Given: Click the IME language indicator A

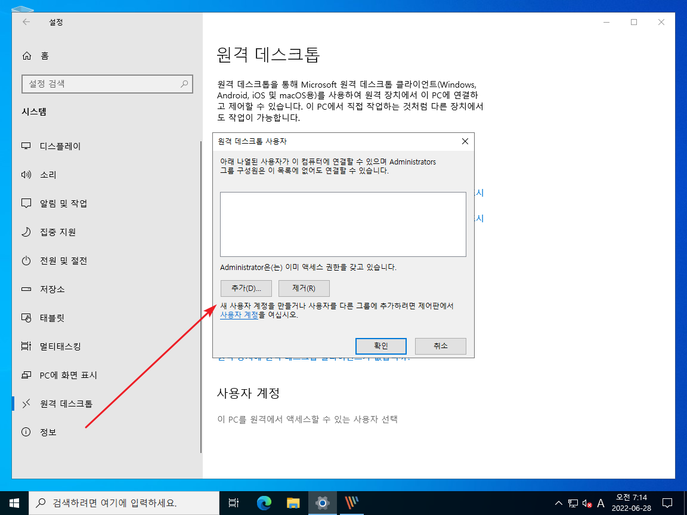Looking at the screenshot, I should 601,503.
